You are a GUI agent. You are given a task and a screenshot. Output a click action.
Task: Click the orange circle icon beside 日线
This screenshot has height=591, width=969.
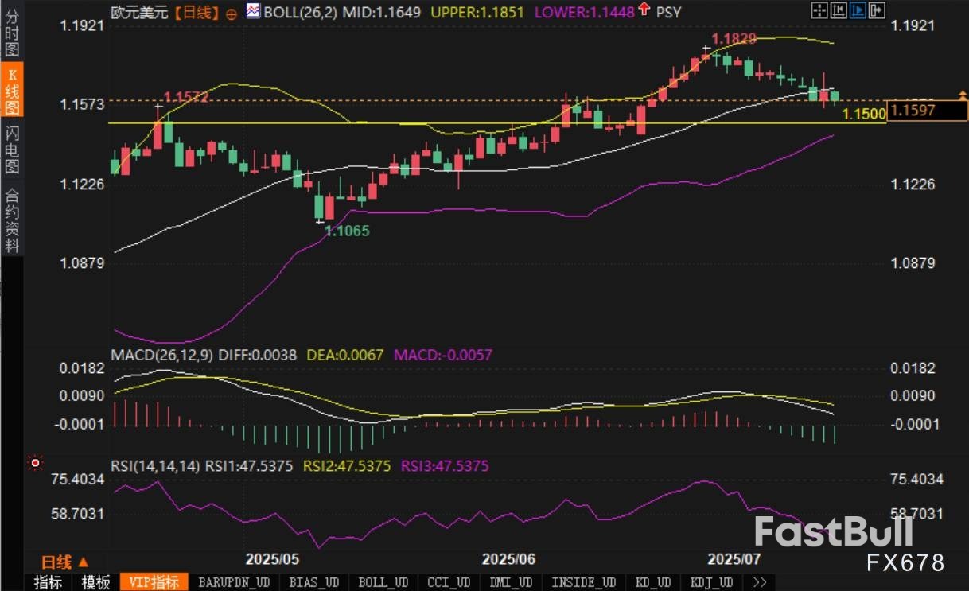(x=232, y=13)
